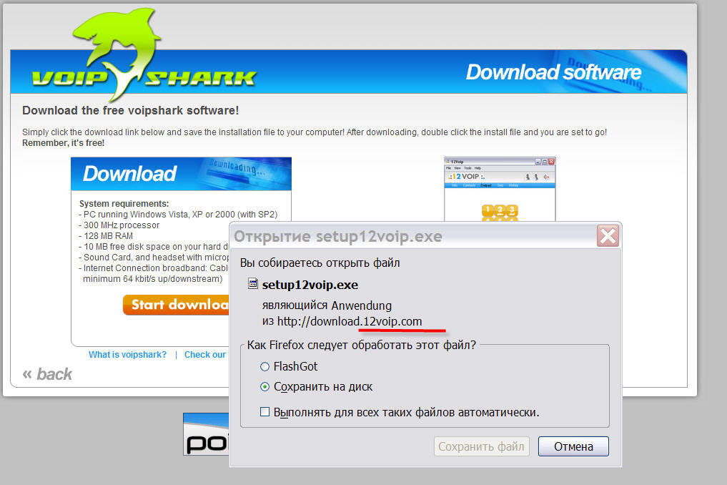Image resolution: width=727 pixels, height=485 pixels.
Task: Click the Download software banner heading
Action: click(553, 72)
